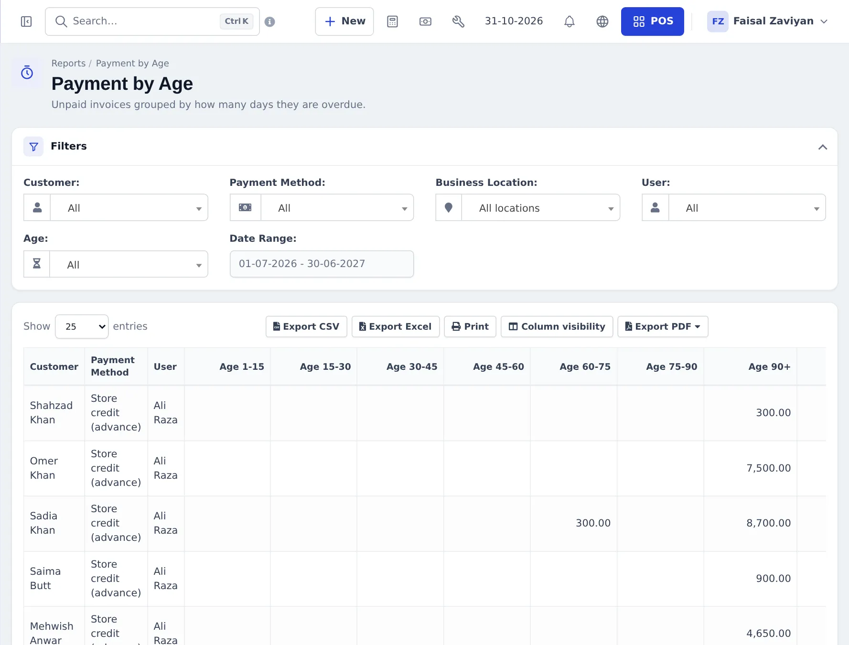Image resolution: width=849 pixels, height=645 pixels.
Task: Sort by the Payment Method column header
Action: [116, 366]
